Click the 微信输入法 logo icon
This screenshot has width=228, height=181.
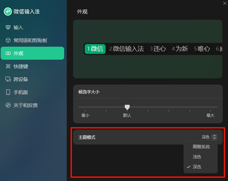click(8, 11)
